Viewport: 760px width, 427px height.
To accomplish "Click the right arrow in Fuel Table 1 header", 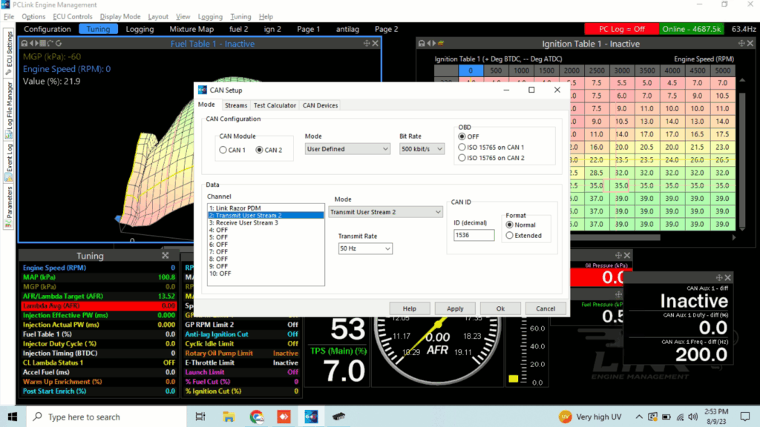I will coord(37,44).
